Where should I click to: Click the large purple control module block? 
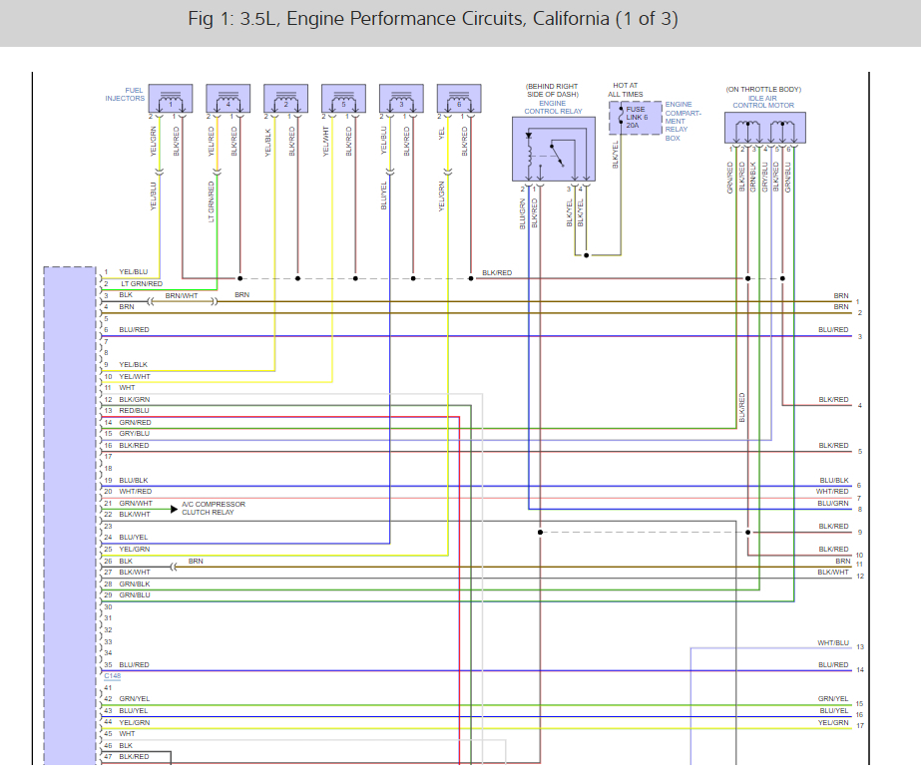tap(70, 516)
